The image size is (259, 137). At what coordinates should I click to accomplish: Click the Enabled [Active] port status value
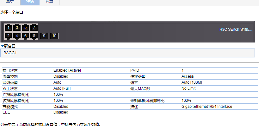click(x=67, y=70)
